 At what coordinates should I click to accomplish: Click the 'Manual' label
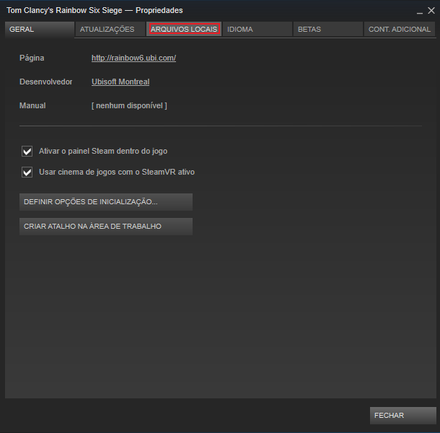pyautogui.click(x=32, y=105)
